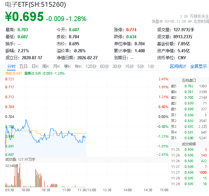The width and height of the screenshot is (209, 196).
Task: Open the 周K weekly candlestick tab
Action: pyautogui.click(x=46, y=66)
